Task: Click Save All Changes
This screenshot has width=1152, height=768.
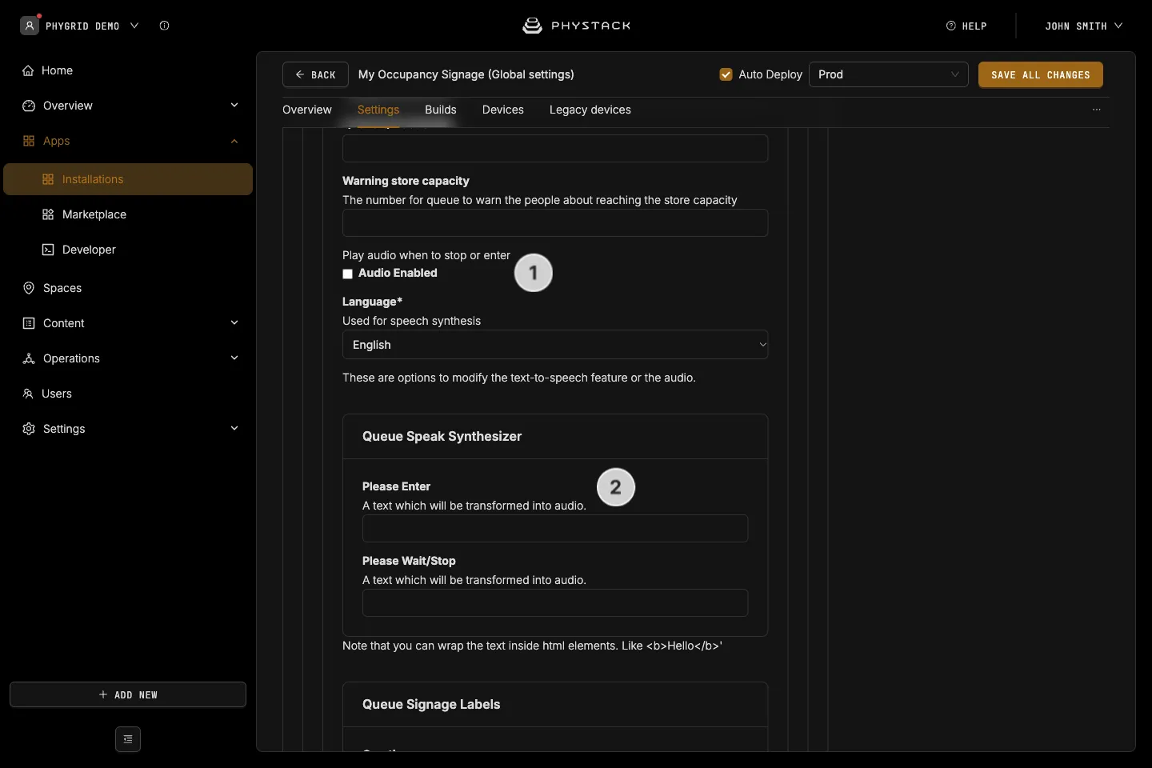Action: pos(1041,74)
